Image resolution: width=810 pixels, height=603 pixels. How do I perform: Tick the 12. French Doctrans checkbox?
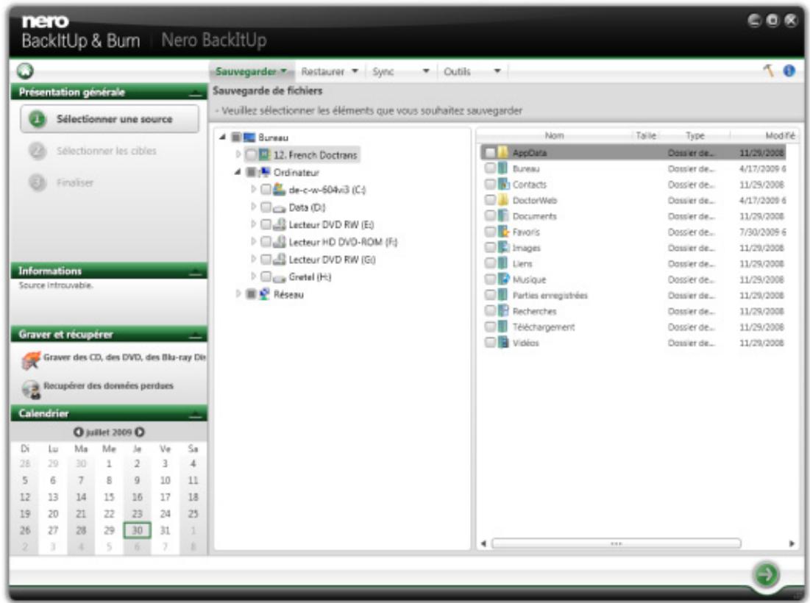(x=251, y=154)
